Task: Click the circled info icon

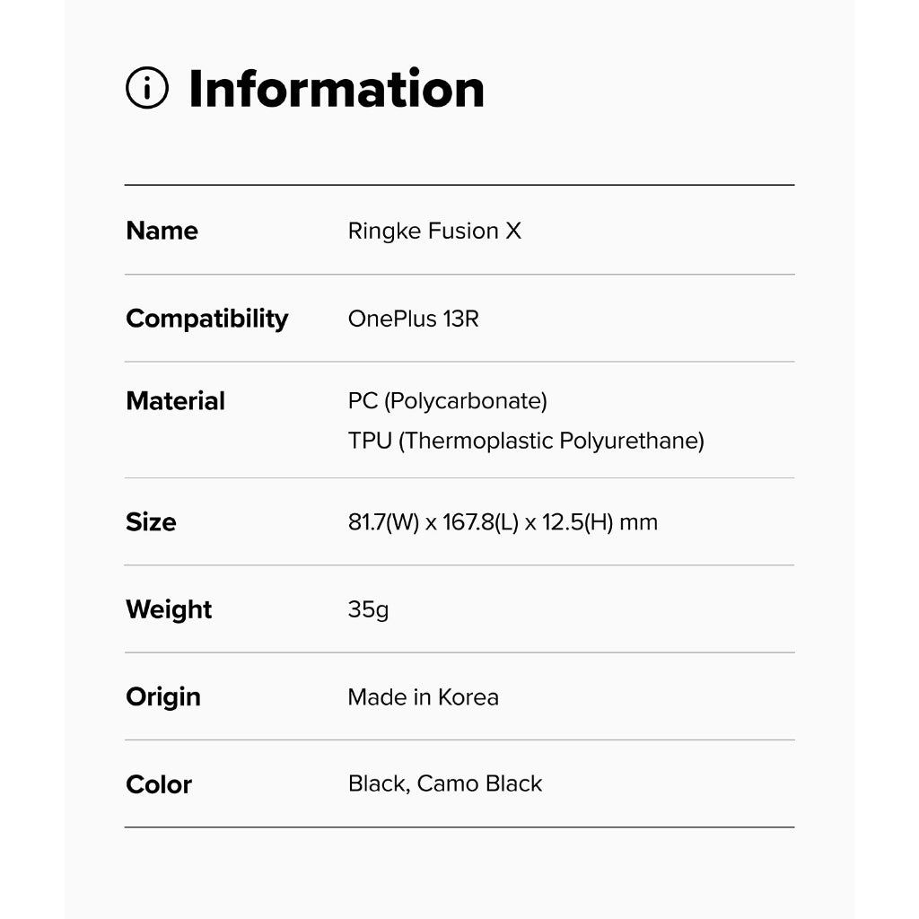Action: coord(147,89)
